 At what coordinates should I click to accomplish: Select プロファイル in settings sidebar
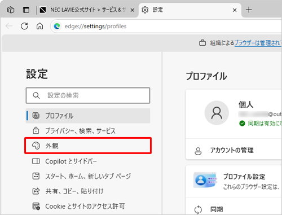point(88,116)
